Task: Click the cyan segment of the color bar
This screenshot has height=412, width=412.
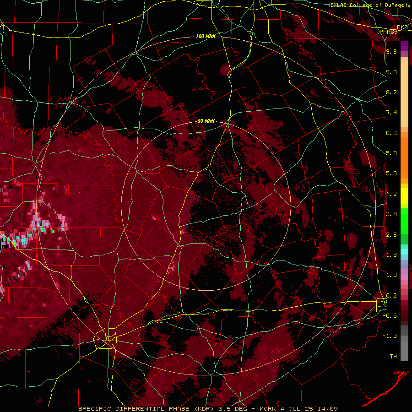Action: tap(404, 252)
